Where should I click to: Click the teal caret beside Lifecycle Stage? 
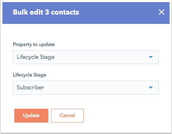(151, 57)
